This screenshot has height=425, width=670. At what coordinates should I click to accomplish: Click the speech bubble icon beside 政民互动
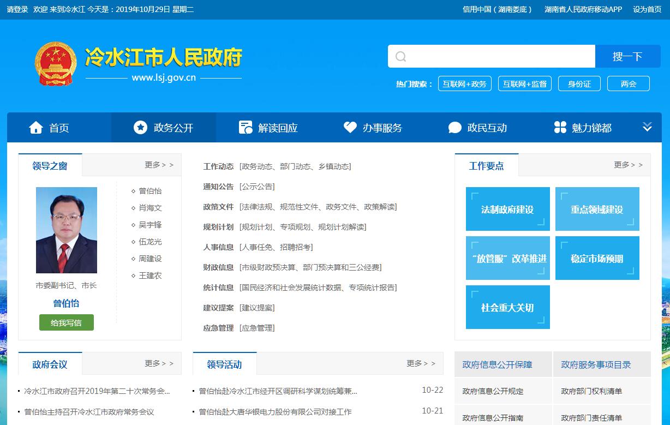tap(454, 128)
